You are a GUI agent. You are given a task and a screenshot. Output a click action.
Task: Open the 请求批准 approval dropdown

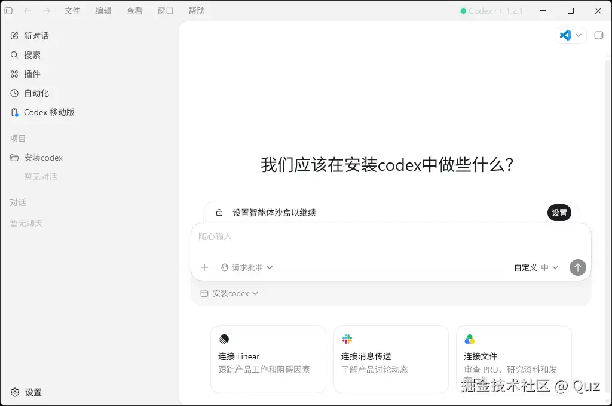point(247,267)
